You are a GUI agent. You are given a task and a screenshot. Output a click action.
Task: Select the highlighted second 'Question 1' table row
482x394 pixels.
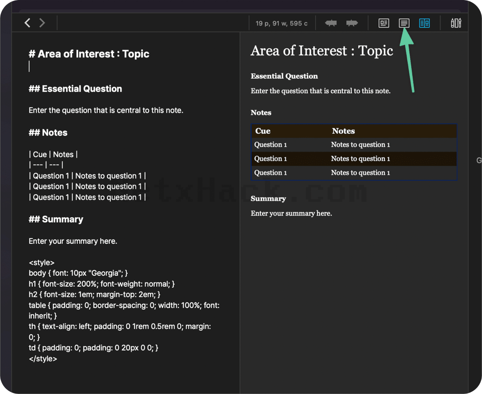click(x=354, y=159)
